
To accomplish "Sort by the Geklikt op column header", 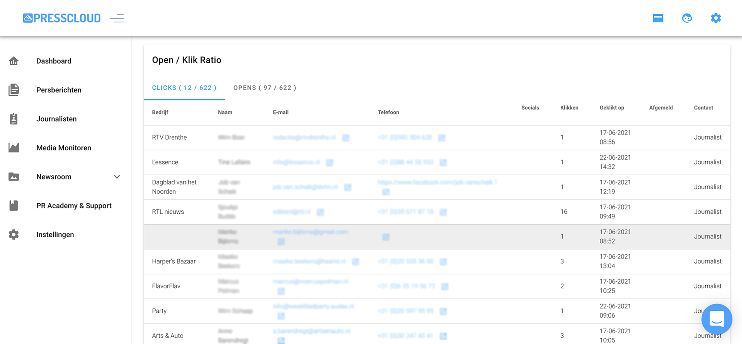I will pyautogui.click(x=611, y=108).
